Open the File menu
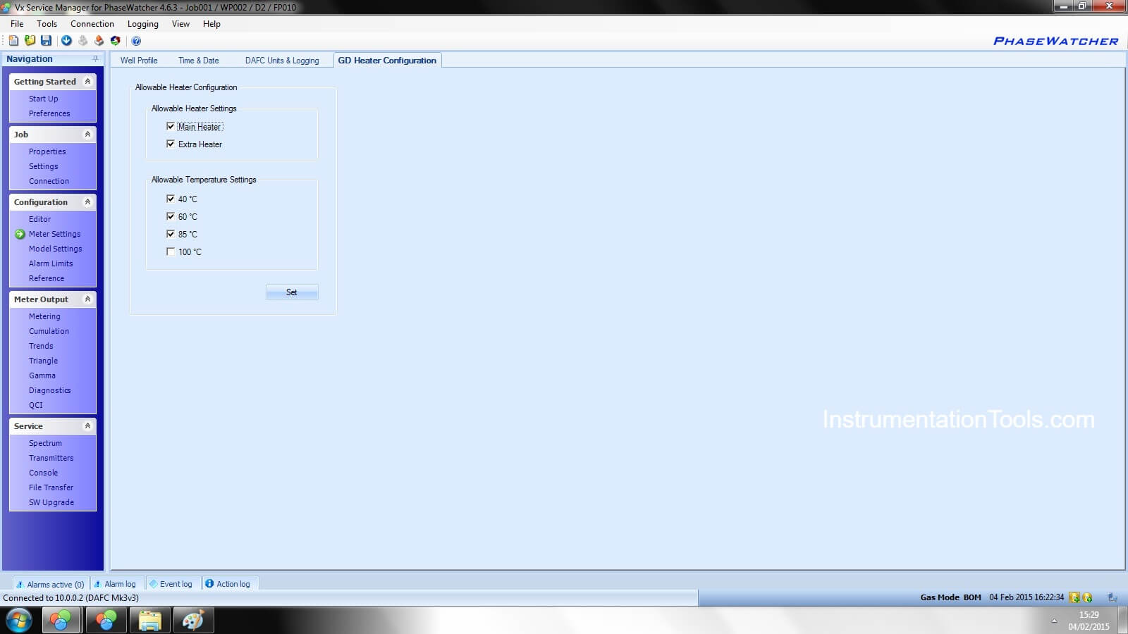1128x634 pixels. [x=17, y=23]
